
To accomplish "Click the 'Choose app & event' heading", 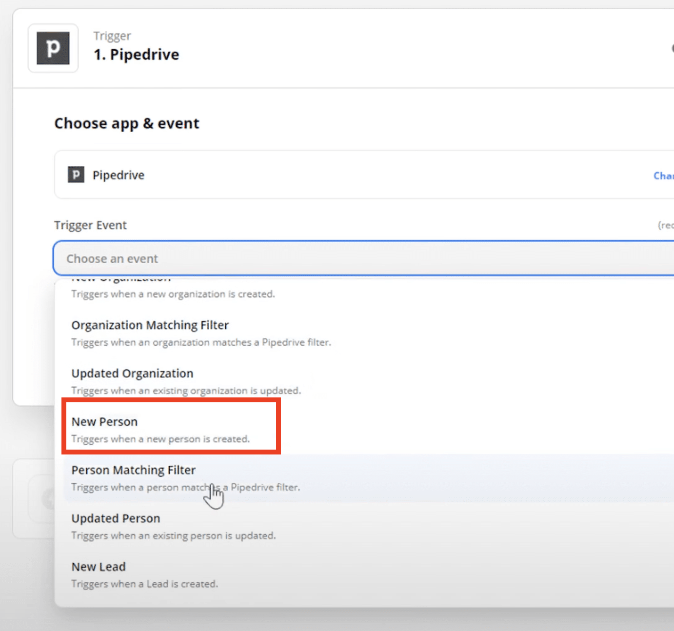I will point(126,123).
